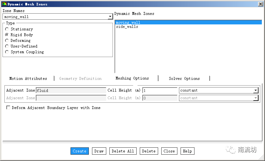265x161 pixels.
Task: Open the disabled second constant dropdown
Action: 256,98
